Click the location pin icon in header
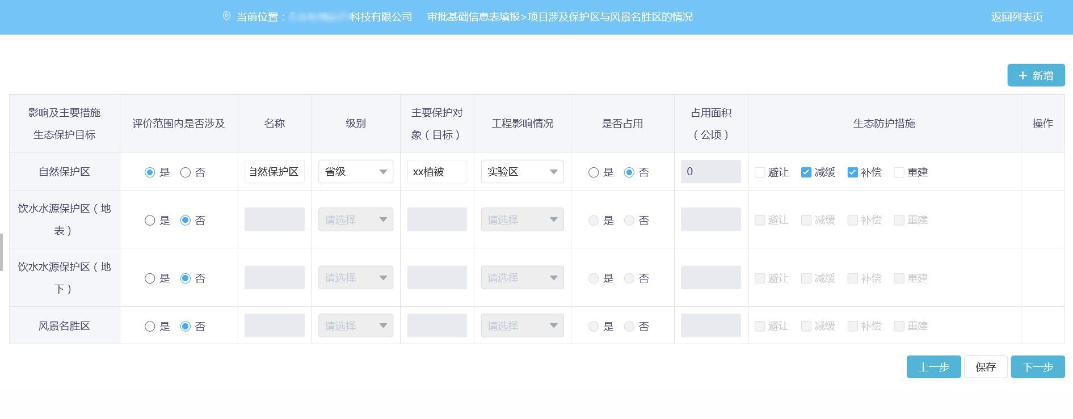 (226, 16)
